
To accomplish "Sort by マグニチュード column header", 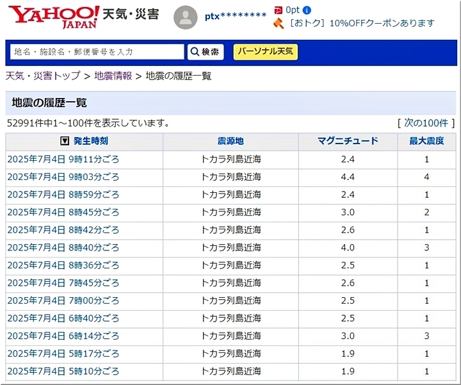I will pos(348,141).
